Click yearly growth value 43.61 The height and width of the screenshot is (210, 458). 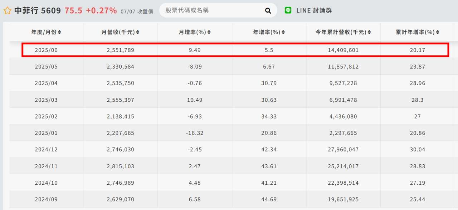269,166
